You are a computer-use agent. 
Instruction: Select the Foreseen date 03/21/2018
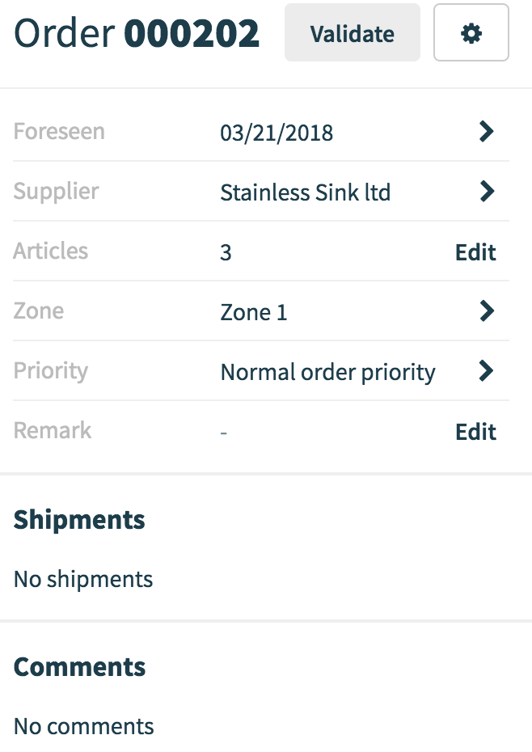point(277,133)
